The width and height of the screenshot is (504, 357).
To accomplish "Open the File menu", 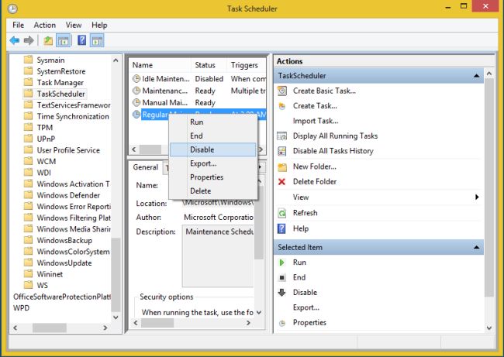I will pyautogui.click(x=19, y=25).
